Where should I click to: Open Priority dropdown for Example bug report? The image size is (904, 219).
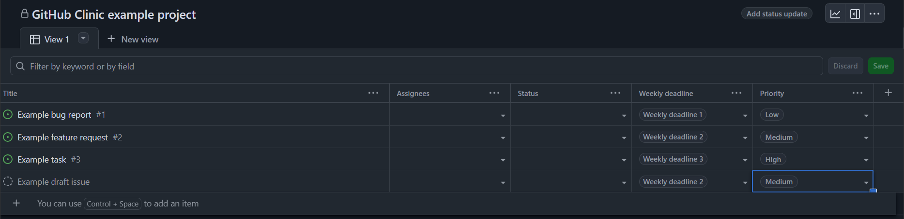coord(866,115)
